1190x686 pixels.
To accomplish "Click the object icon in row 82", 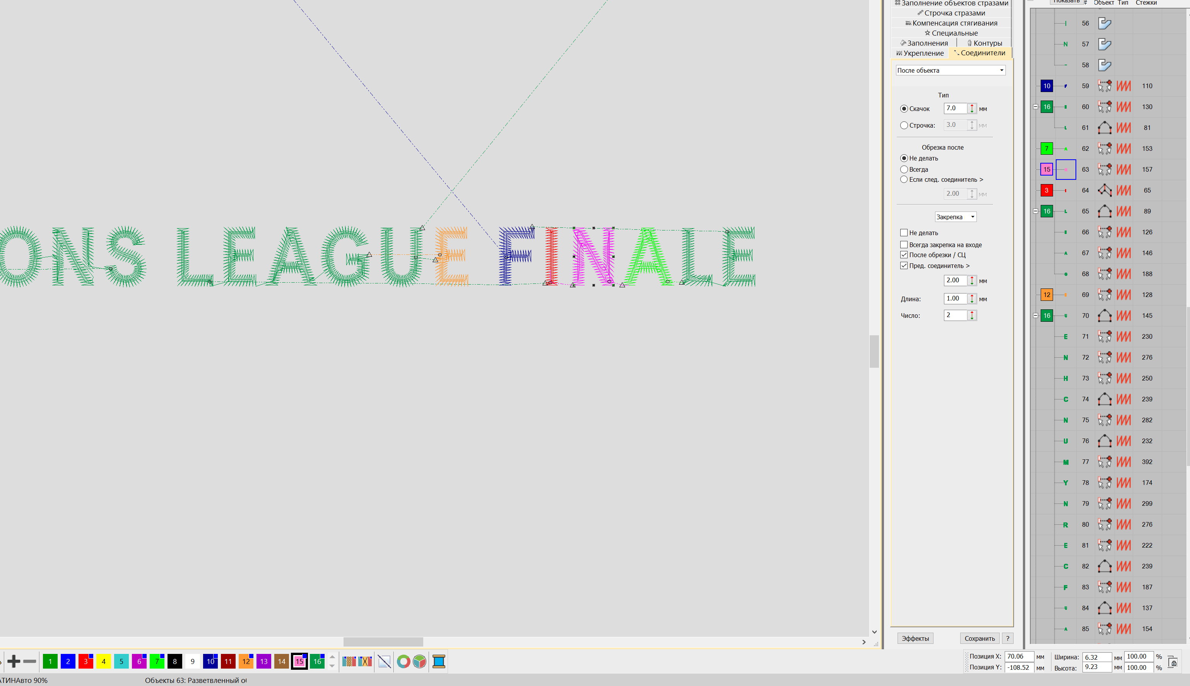I will click(1105, 567).
